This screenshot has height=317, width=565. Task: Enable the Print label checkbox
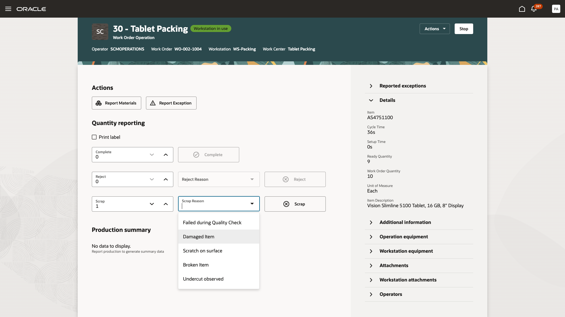(94, 137)
